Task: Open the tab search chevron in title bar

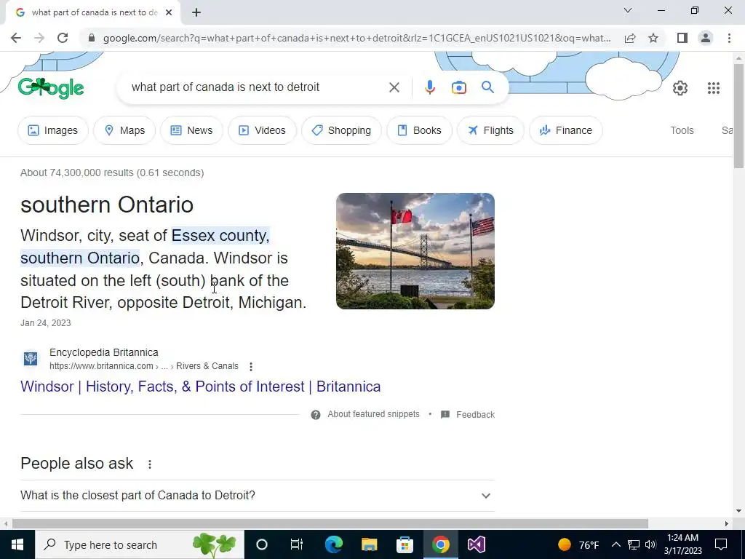Action: [628, 10]
